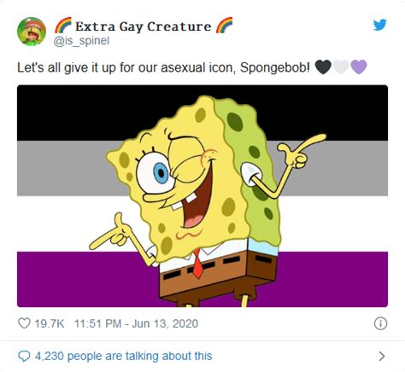Screen dimensions: 405x372
Task: Open '4,230 people are talking about this'
Action: point(123,356)
